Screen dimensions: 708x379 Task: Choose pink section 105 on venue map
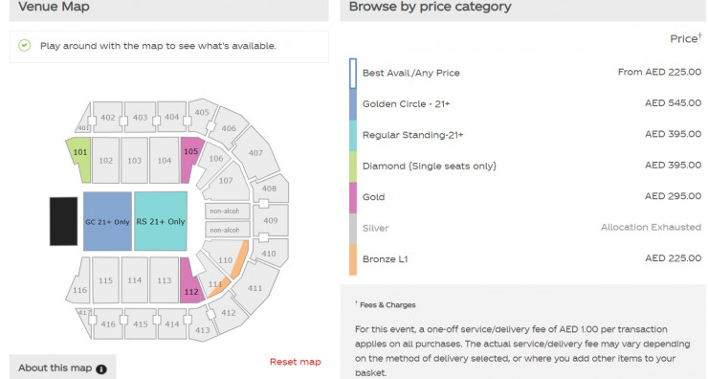[191, 158]
